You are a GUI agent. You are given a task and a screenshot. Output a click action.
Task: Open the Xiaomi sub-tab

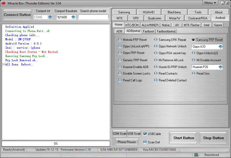coord(218,25)
